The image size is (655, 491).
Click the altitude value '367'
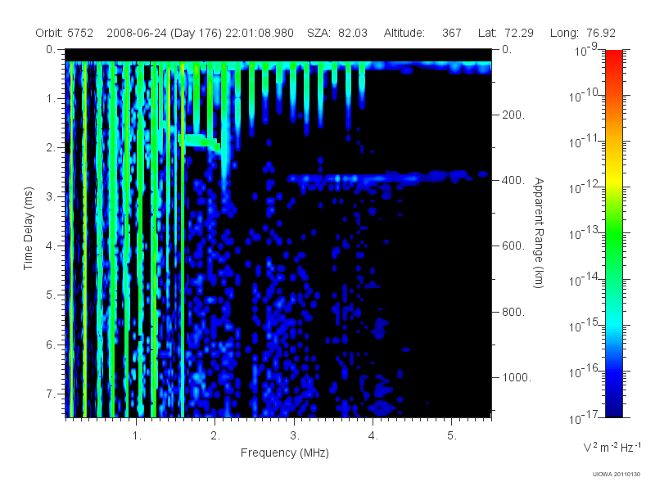[x=452, y=33]
